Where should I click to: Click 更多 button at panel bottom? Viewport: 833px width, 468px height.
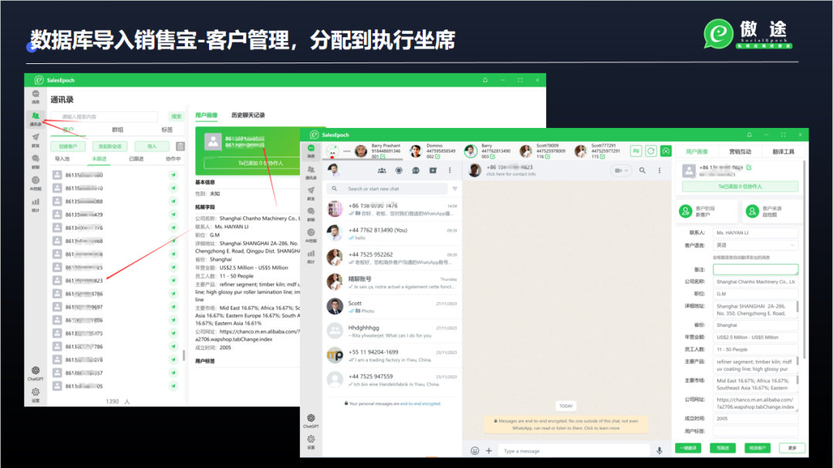792,448
